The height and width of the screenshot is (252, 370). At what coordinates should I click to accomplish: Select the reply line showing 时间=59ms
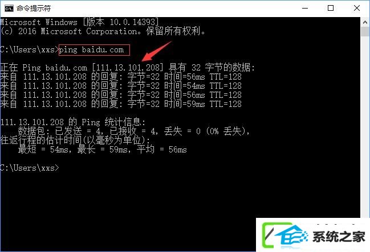point(121,104)
